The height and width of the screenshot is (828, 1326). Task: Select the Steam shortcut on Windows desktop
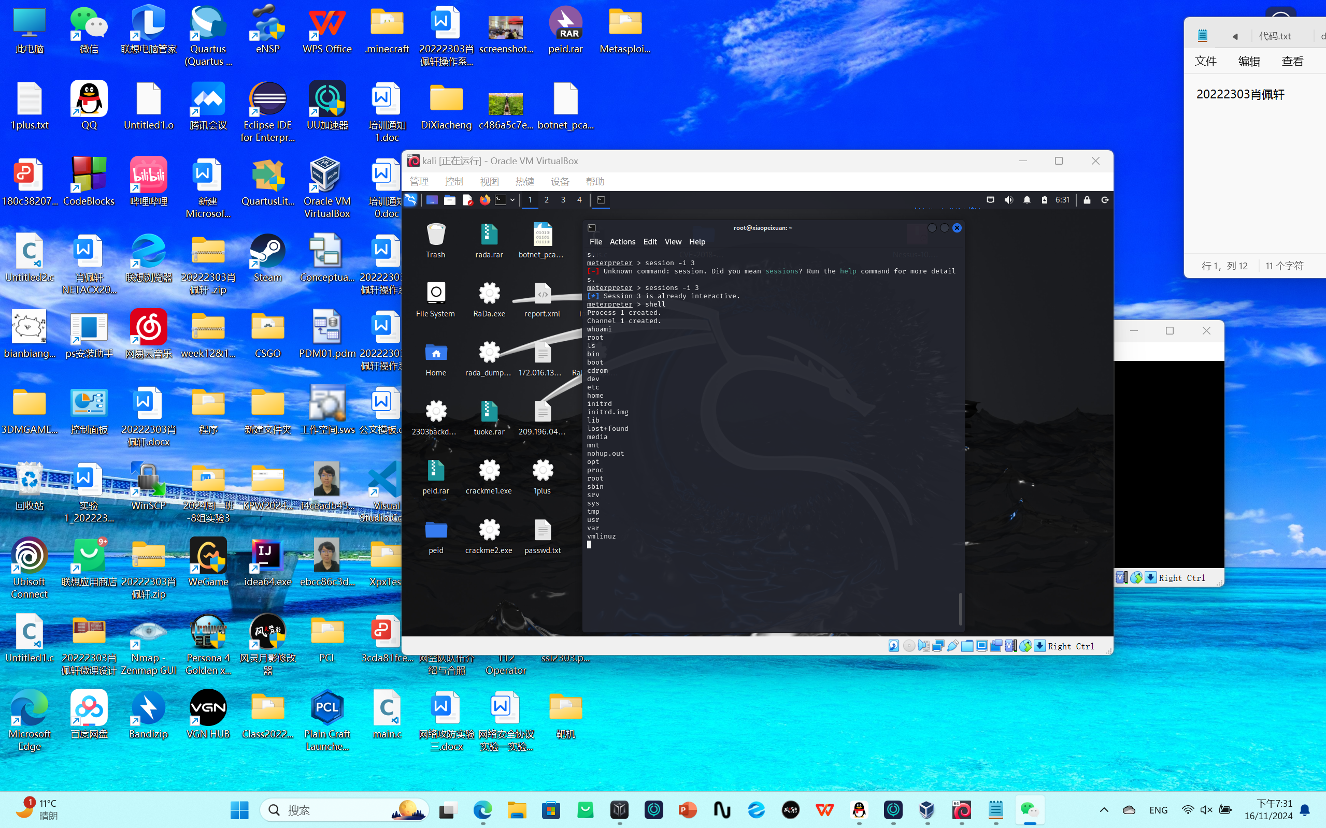[x=267, y=258]
